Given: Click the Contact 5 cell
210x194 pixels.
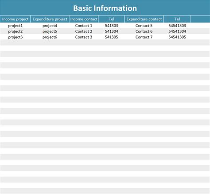Looking at the screenshot, I should [144, 26].
